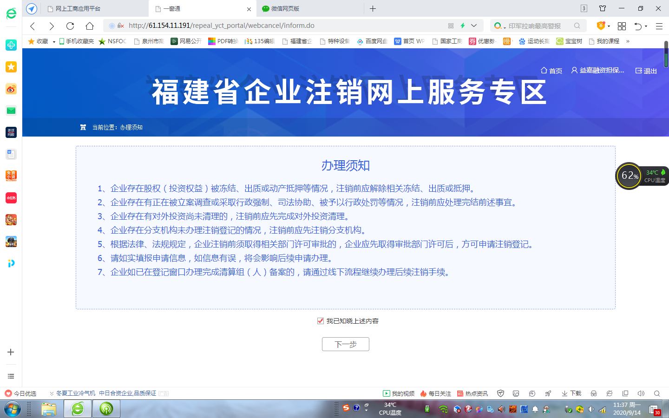
Task: Click the new tab plus icon
Action: tap(373, 8)
